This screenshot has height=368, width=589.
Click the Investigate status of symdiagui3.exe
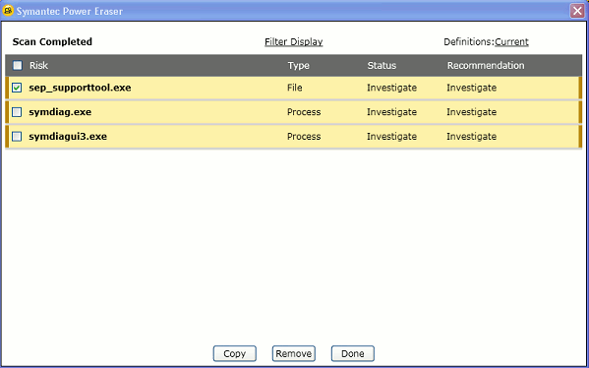click(391, 136)
